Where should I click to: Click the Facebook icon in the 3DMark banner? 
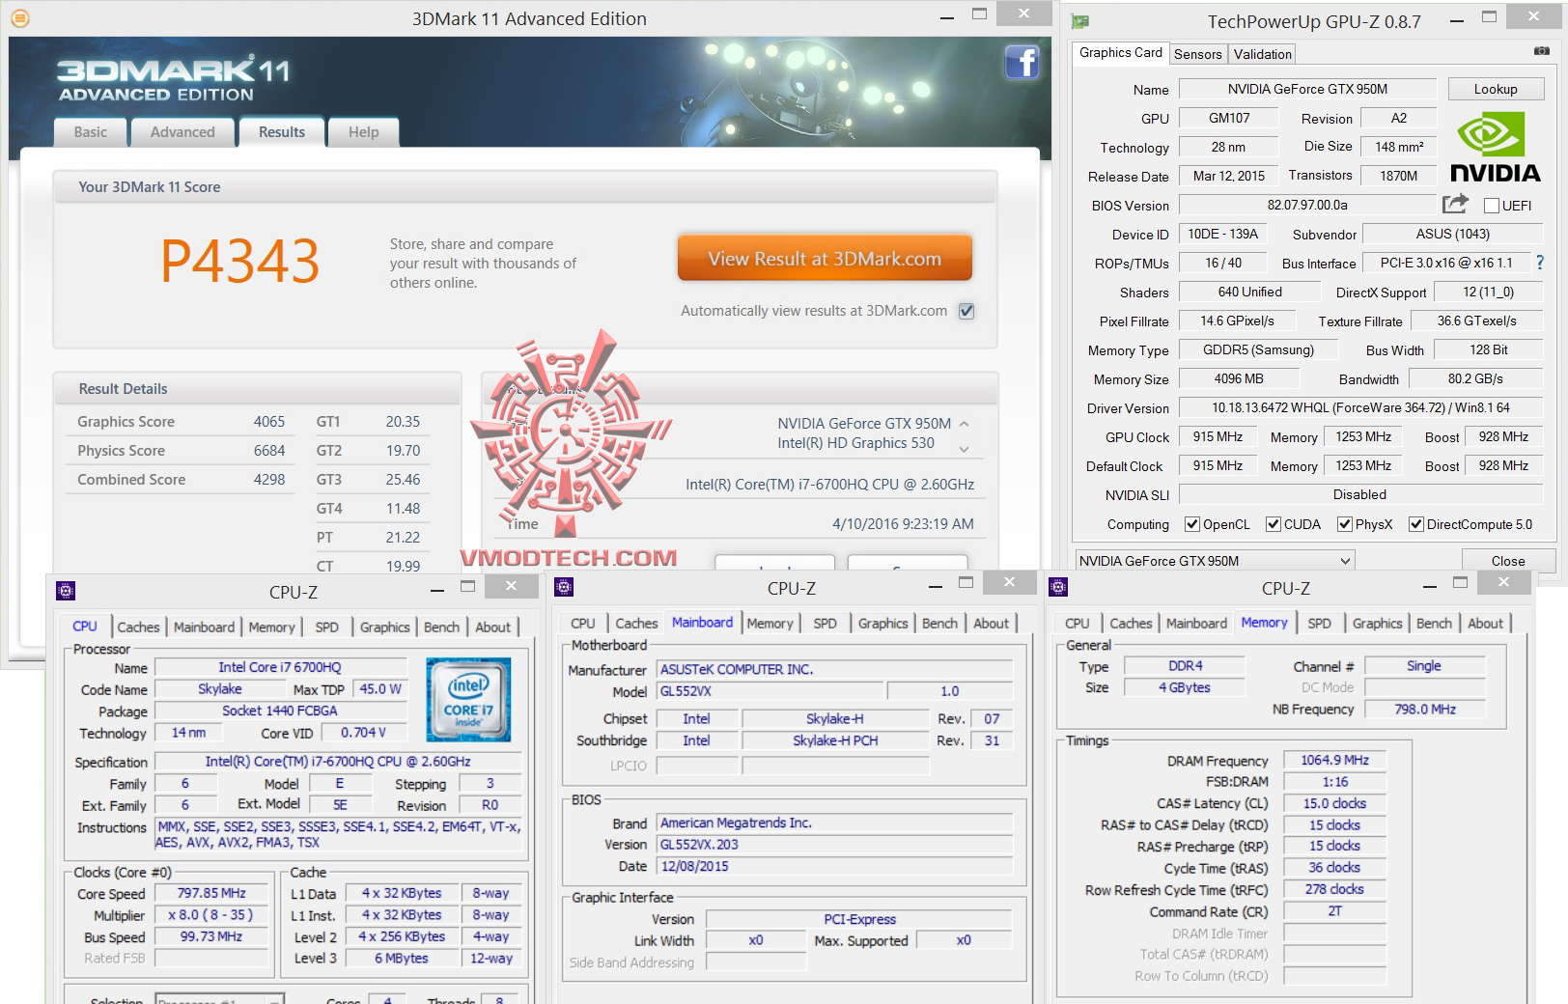pyautogui.click(x=1022, y=63)
